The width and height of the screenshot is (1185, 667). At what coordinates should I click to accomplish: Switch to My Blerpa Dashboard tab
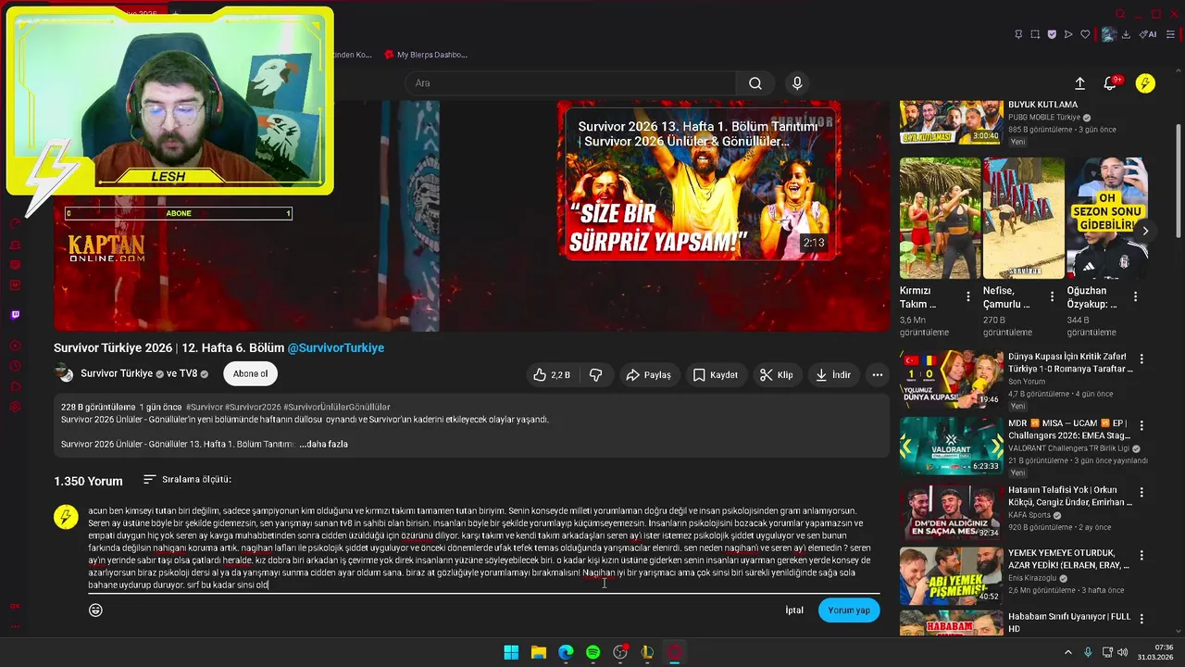click(425, 55)
